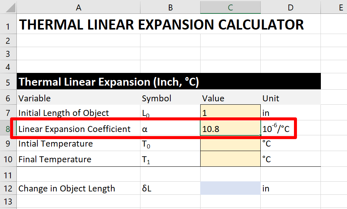Click the α symbol cell
The width and height of the screenshot is (347, 209).
[170, 128]
